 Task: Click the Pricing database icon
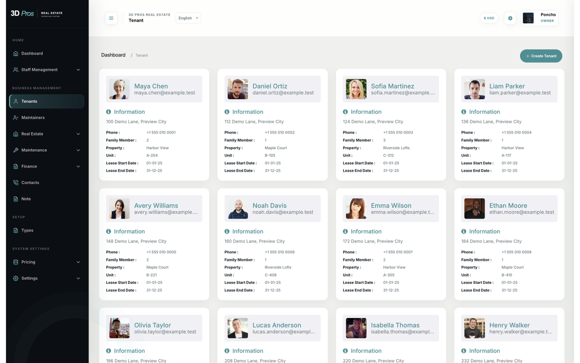[16, 262]
